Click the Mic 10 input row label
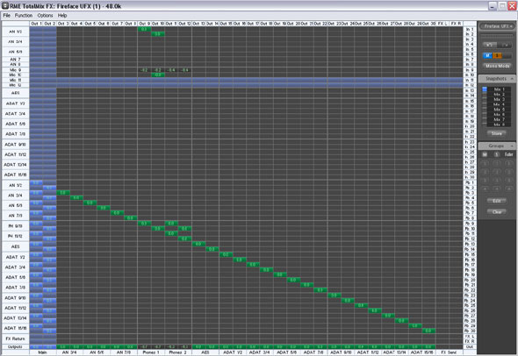Viewport: 518px width, 356px height. (16, 75)
